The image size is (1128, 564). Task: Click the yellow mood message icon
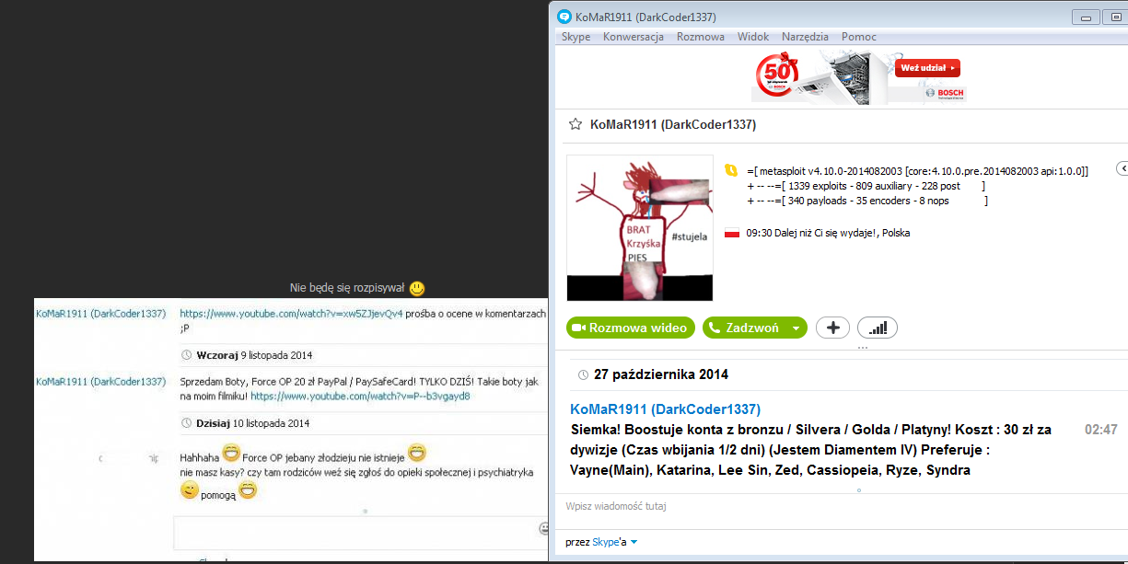click(x=731, y=170)
